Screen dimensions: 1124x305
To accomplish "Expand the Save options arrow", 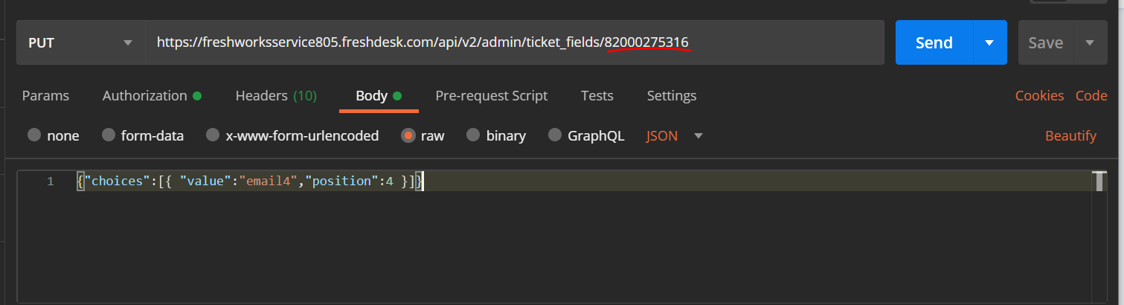I will pyautogui.click(x=1090, y=42).
